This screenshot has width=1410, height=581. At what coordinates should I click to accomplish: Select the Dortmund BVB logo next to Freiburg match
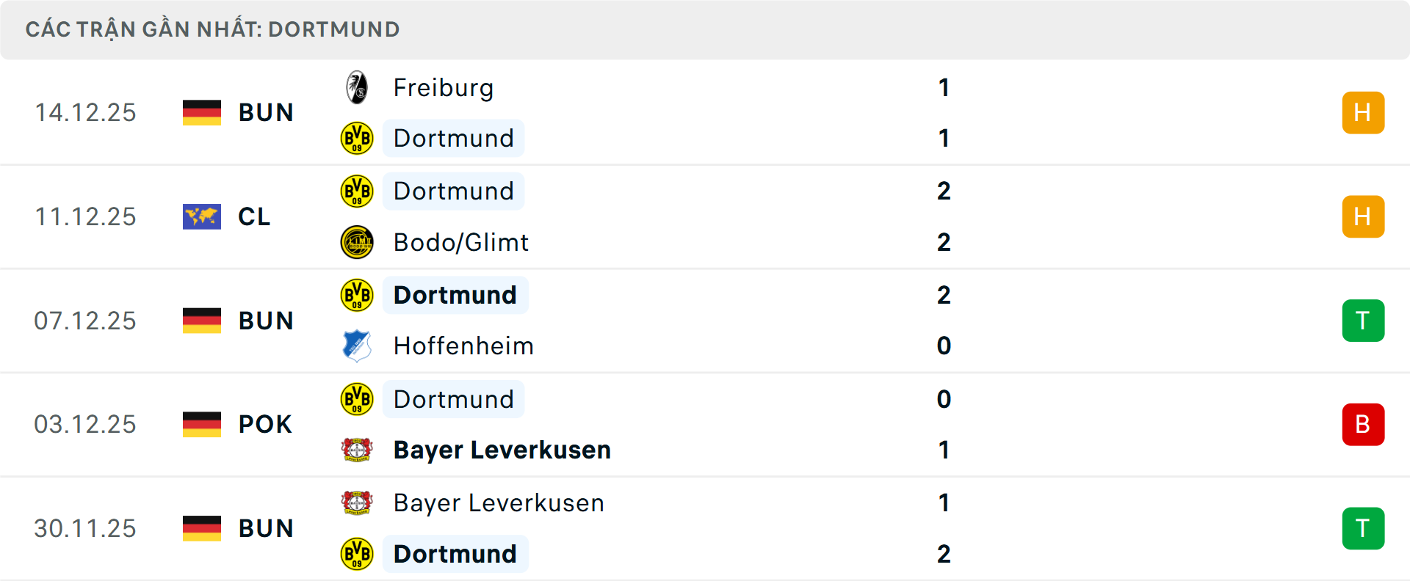(357, 138)
